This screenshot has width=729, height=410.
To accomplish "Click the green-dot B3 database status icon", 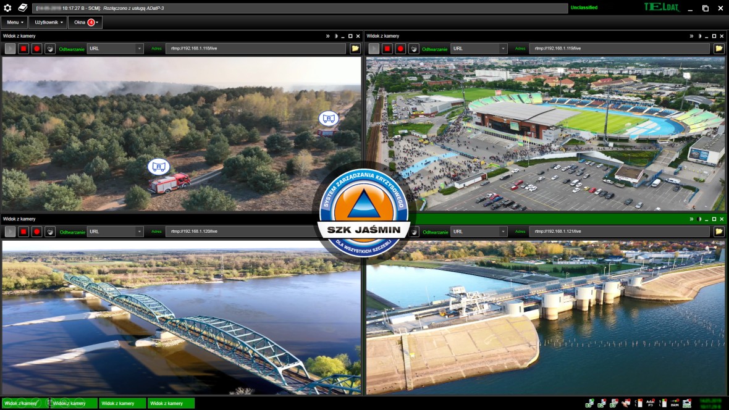I will click(589, 403).
